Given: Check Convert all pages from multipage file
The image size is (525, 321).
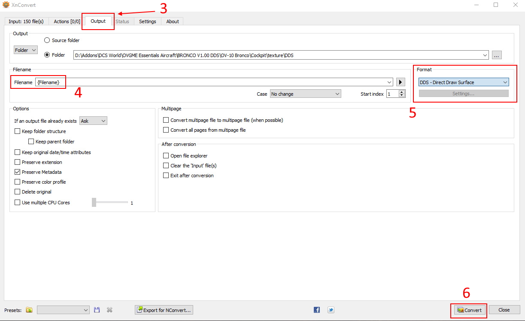Looking at the screenshot, I should click(x=166, y=130).
